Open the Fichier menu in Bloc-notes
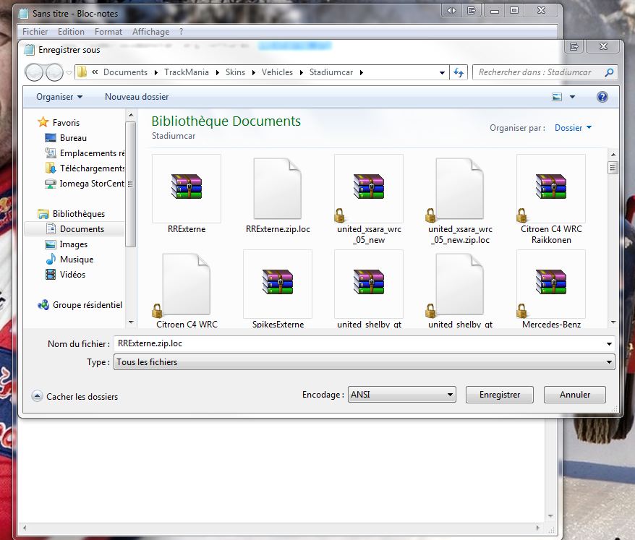 [35, 32]
